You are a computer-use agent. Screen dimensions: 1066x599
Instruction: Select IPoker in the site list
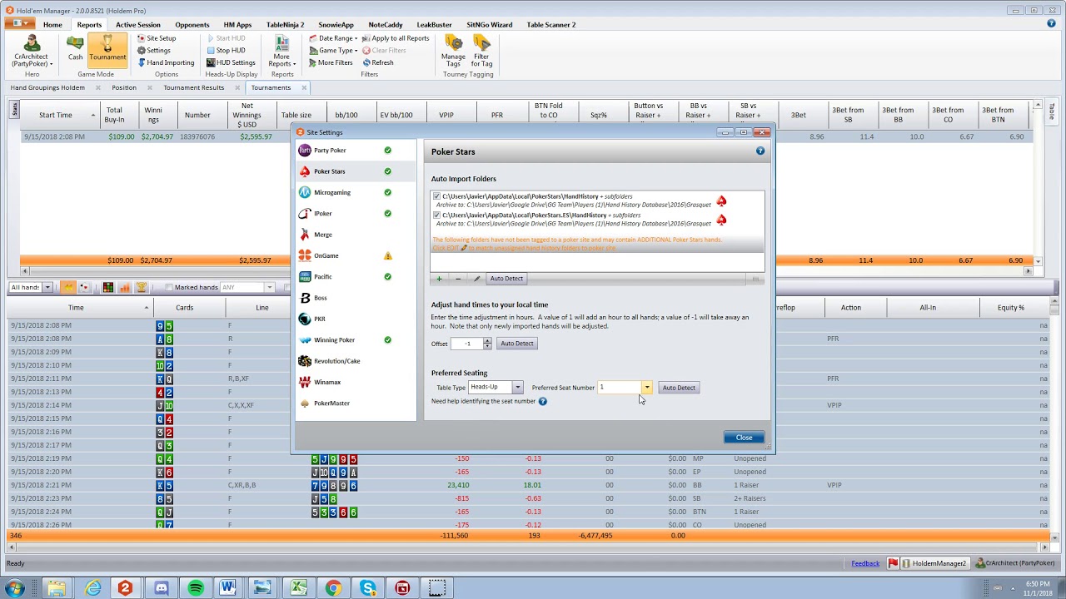pos(356,214)
